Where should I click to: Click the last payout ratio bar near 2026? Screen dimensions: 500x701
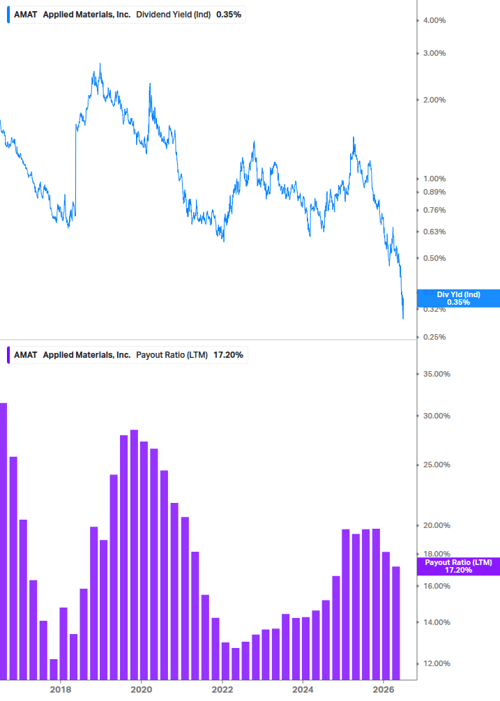[x=396, y=623]
